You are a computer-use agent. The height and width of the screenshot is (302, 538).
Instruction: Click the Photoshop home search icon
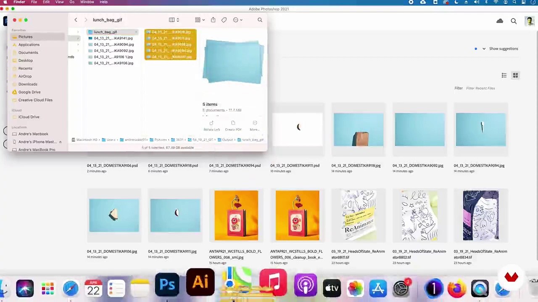[x=514, y=21]
